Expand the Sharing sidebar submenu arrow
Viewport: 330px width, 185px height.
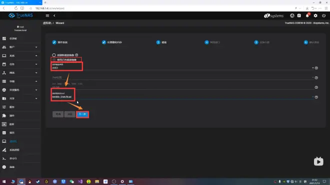36,99
